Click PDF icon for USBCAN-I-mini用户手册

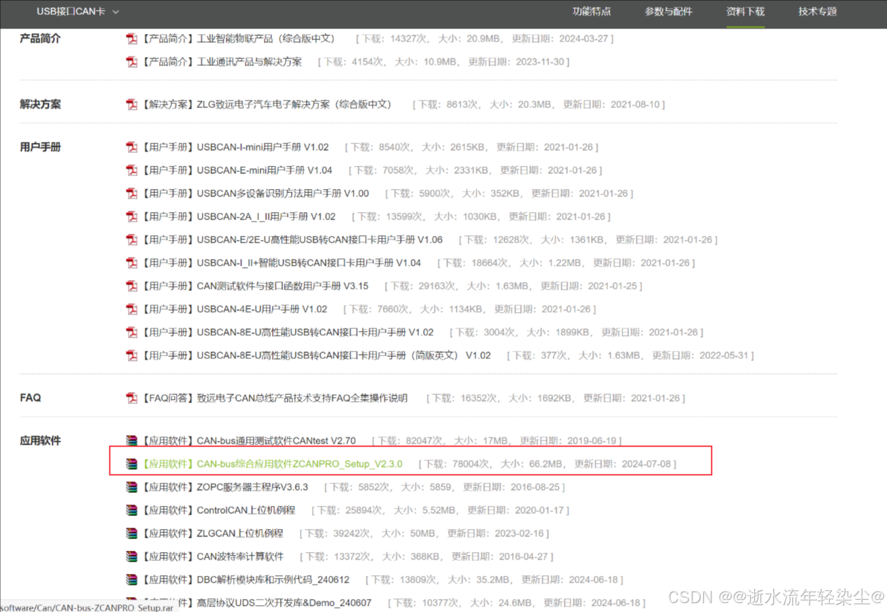point(131,147)
